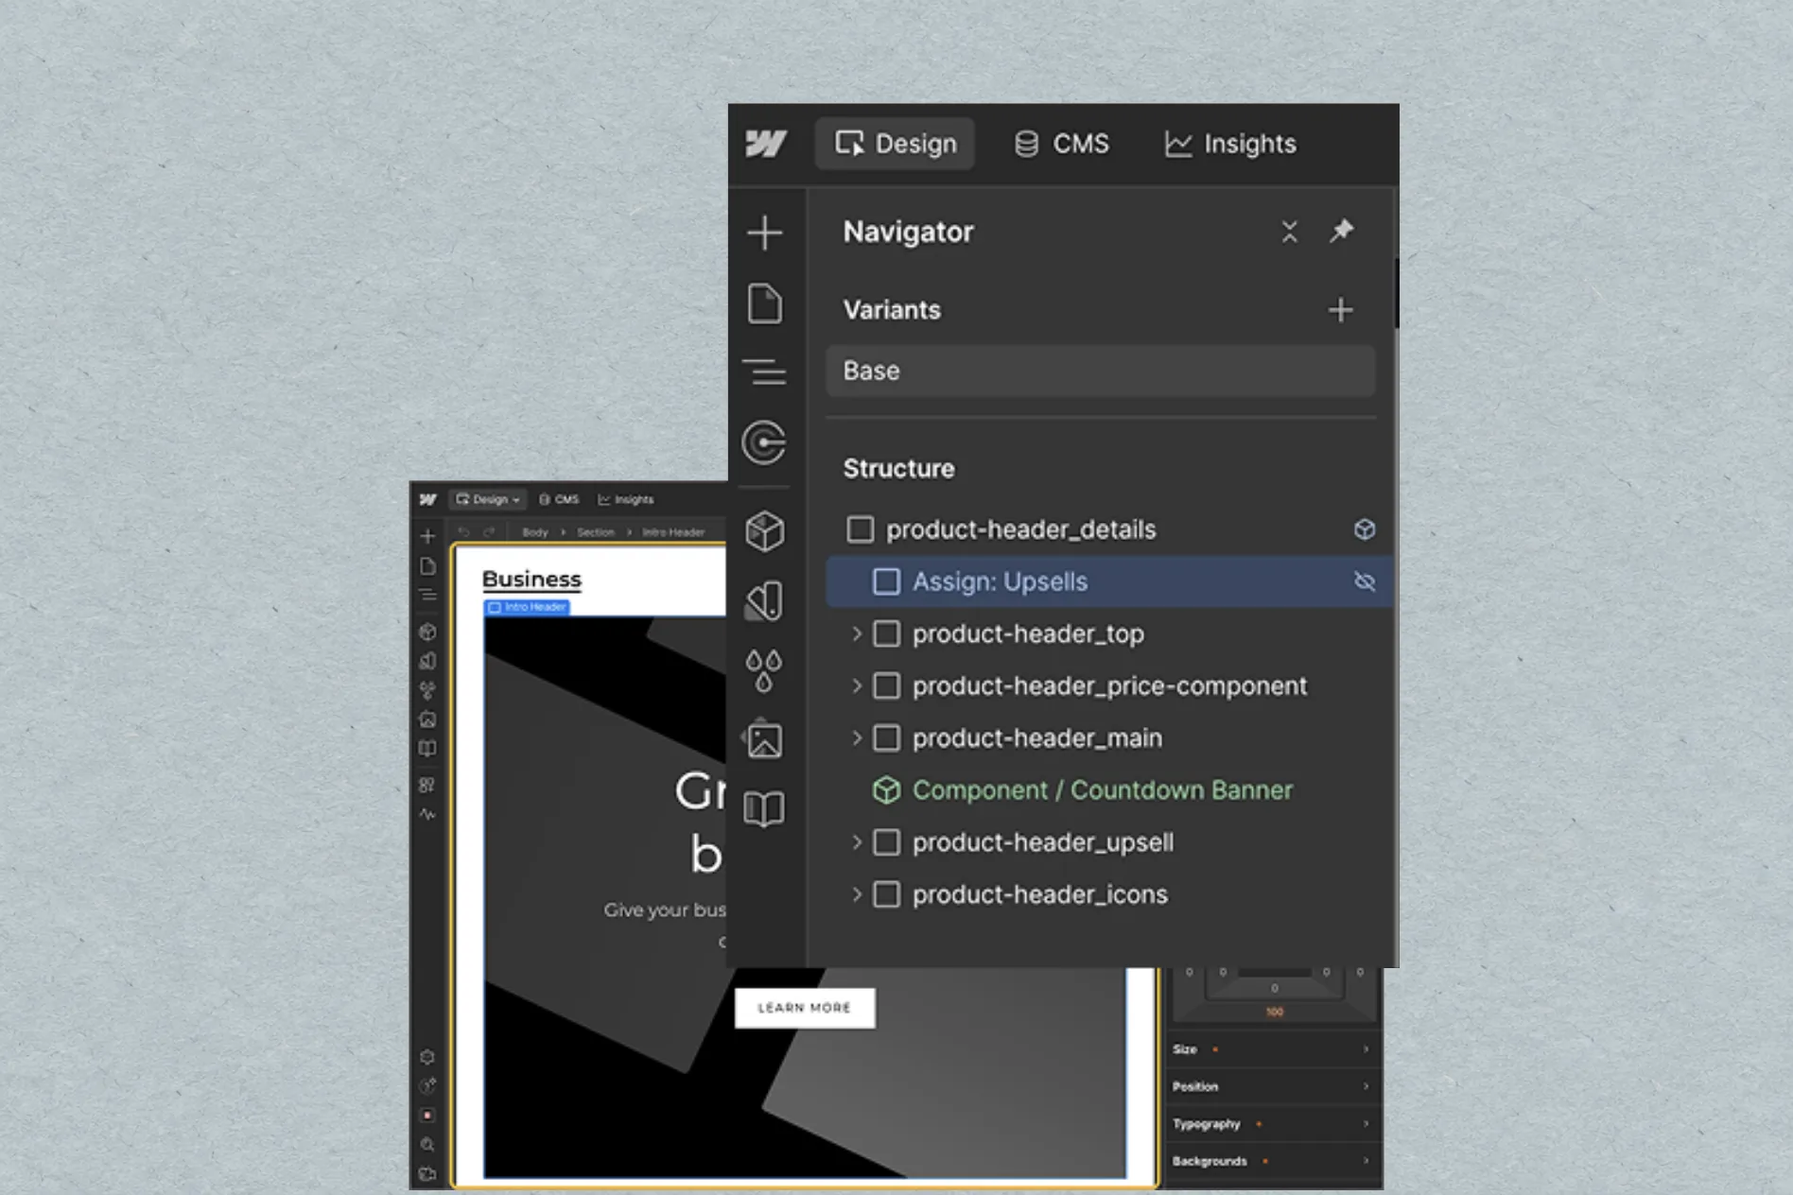Open the Insights tab in the enlarged panel
This screenshot has width=1793, height=1195.
pos(1230,144)
